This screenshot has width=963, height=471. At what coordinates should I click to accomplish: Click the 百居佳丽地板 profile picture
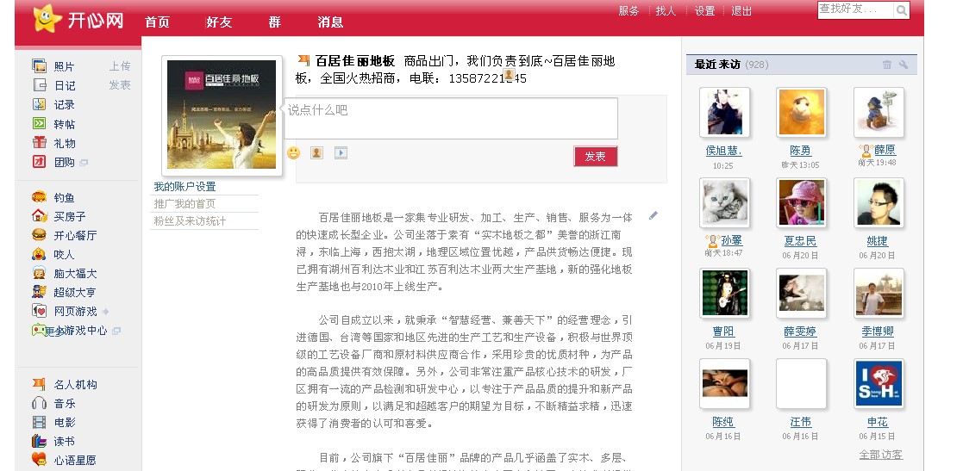pos(222,115)
